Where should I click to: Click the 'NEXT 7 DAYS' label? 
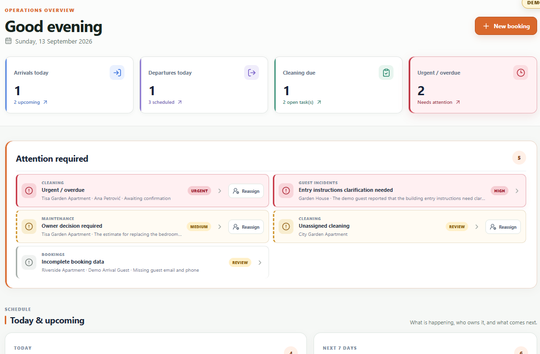(339, 348)
